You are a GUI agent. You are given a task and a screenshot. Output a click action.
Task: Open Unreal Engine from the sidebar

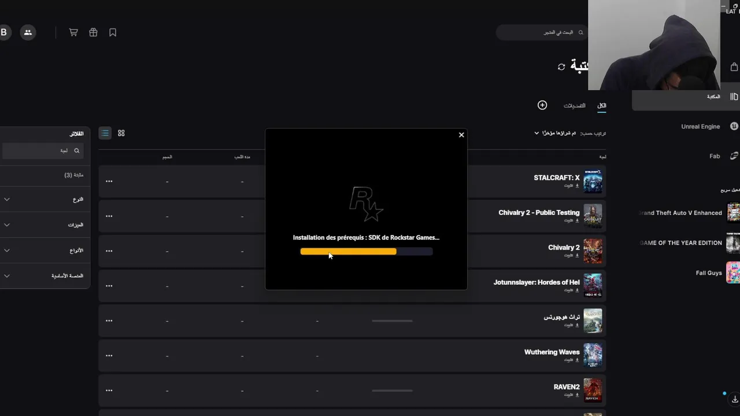[x=700, y=127]
